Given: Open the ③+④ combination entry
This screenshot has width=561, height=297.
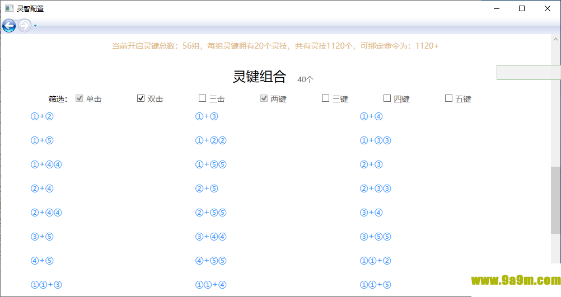Looking at the screenshot, I should [x=371, y=213].
